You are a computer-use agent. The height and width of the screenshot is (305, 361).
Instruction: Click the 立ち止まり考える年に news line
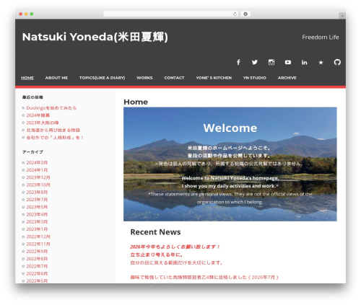(x=157, y=255)
